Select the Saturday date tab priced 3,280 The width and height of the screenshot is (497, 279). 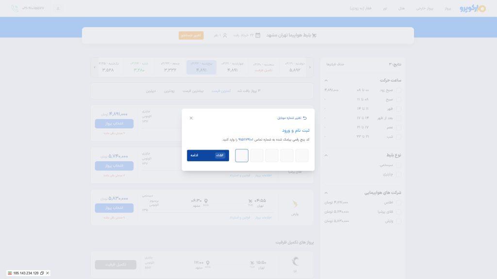point(139,67)
